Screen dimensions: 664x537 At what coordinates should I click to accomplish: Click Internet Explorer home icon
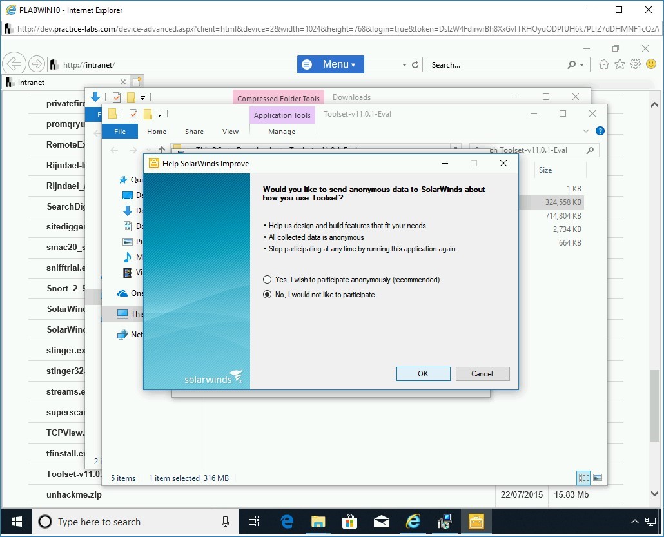point(604,64)
